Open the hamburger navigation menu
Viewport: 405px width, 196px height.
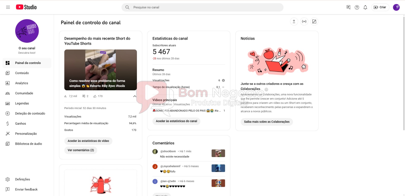pos(8,7)
